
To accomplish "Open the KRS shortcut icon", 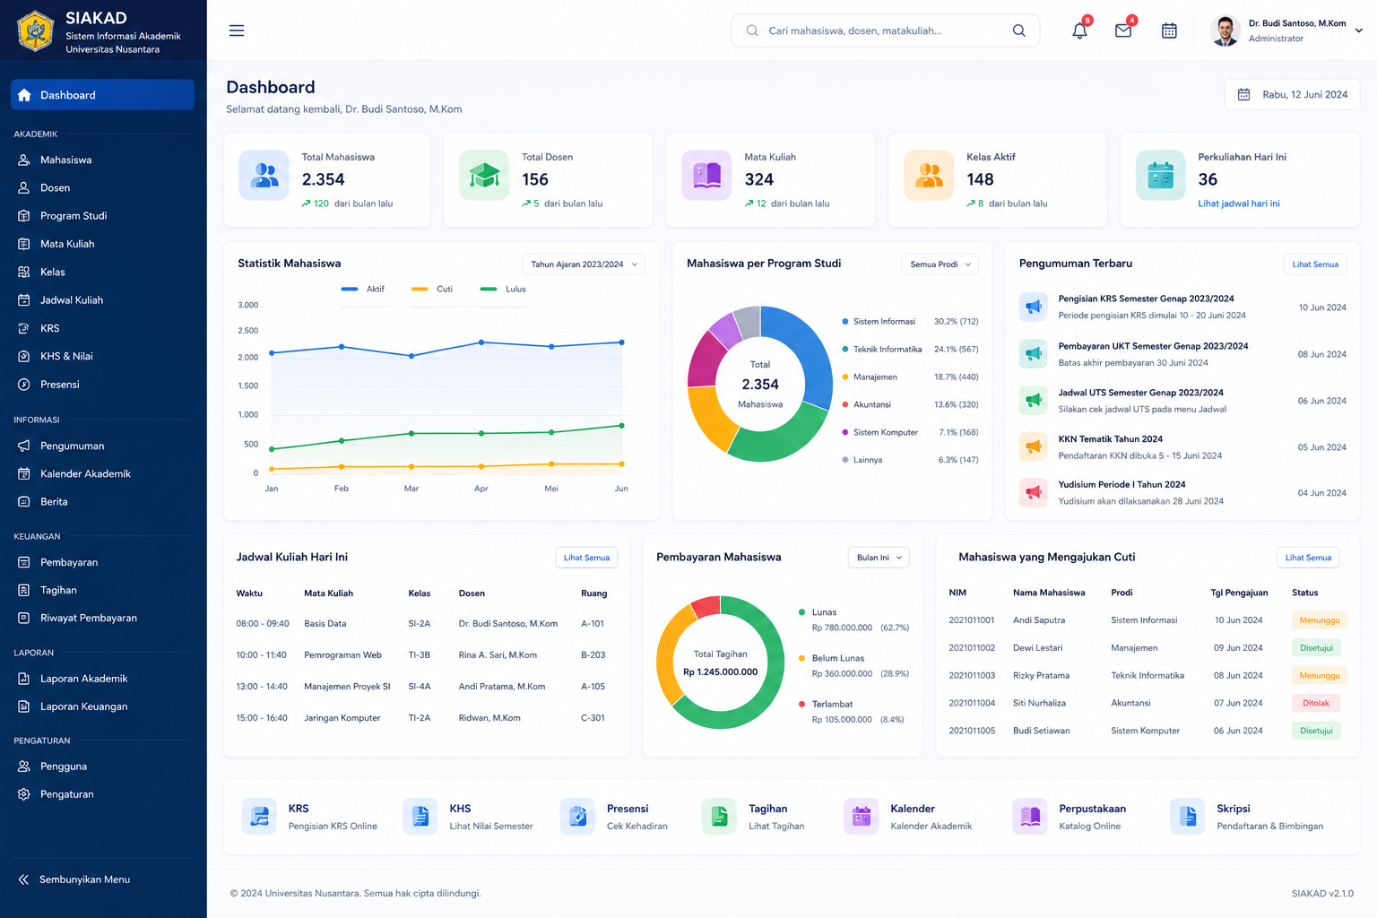I will pos(259,816).
